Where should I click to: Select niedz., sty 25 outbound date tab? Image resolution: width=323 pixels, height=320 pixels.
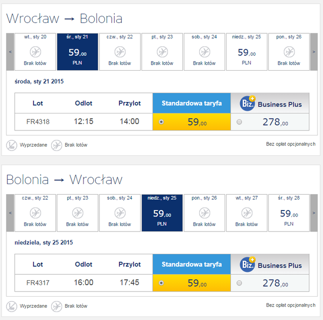click(x=246, y=52)
